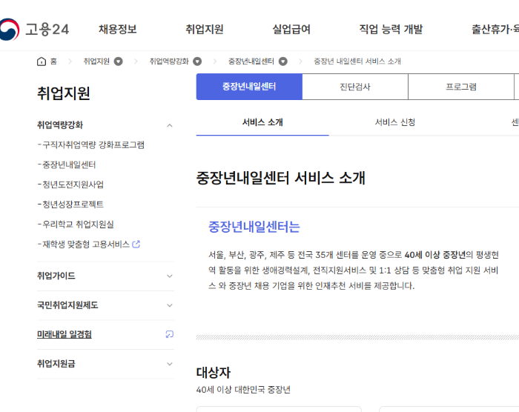Click the 취업지원 sidebar title
Image resolution: width=519 pixels, height=412 pixels.
pos(64,93)
